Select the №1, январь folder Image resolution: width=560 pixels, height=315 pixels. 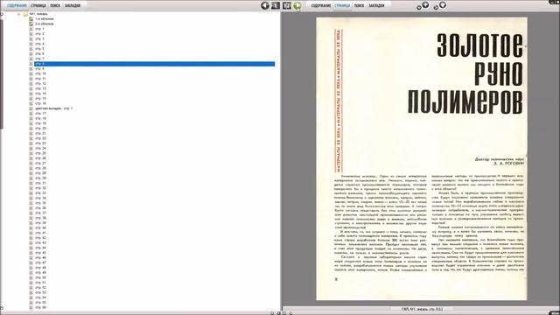click(38, 14)
